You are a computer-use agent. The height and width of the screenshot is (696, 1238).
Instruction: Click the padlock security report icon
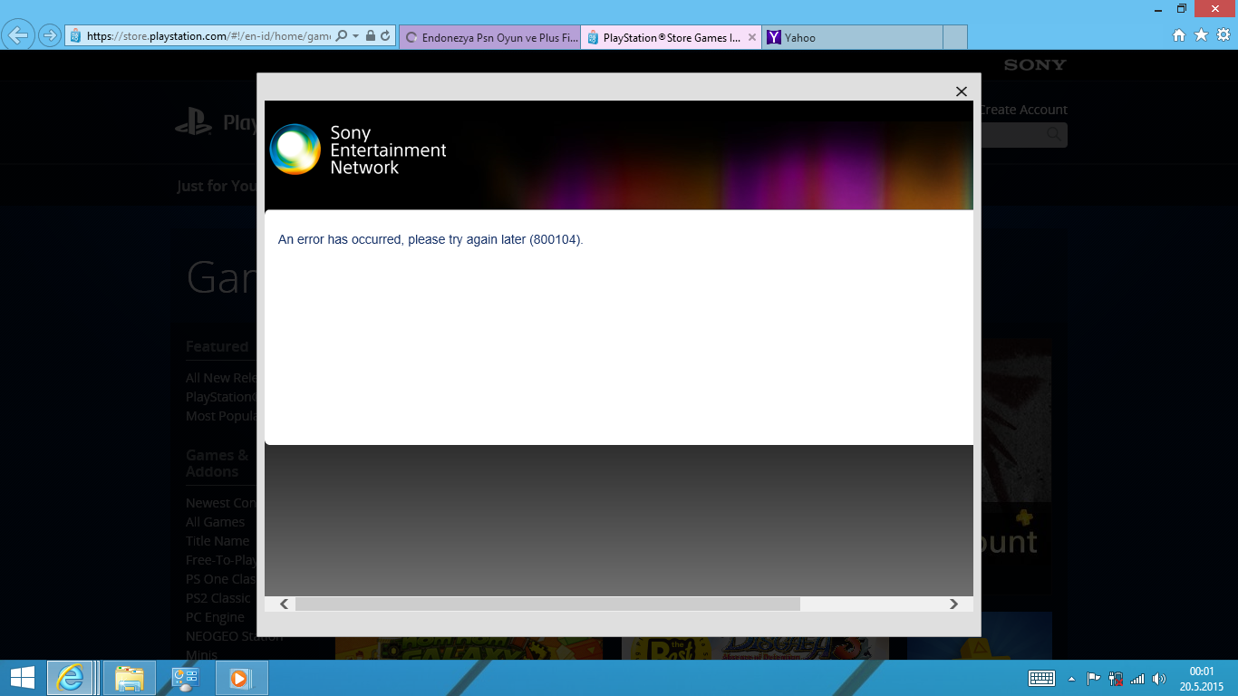coord(371,36)
